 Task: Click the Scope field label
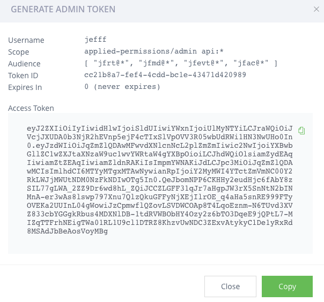(18, 52)
